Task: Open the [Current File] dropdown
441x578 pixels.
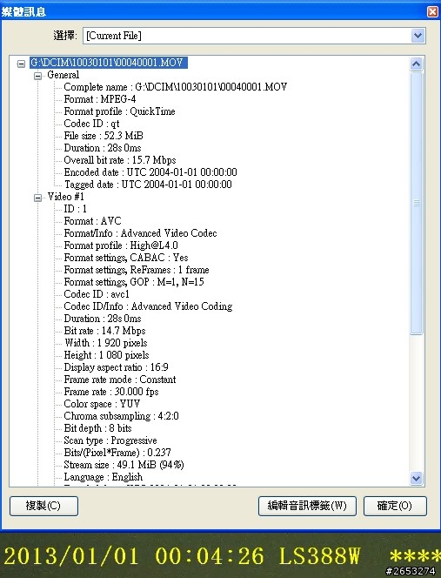Action: tap(418, 36)
